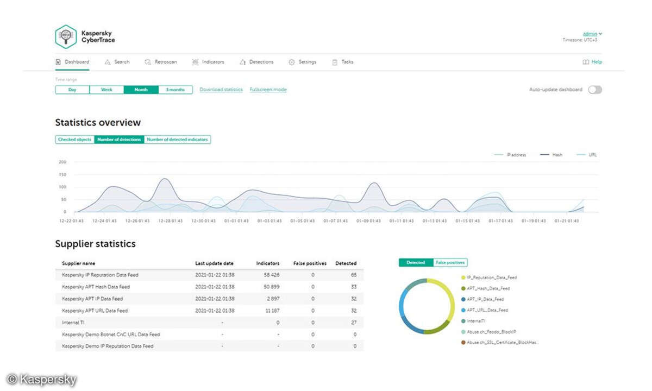Open the admin user dropdown
The image size is (652, 391).
tap(592, 34)
